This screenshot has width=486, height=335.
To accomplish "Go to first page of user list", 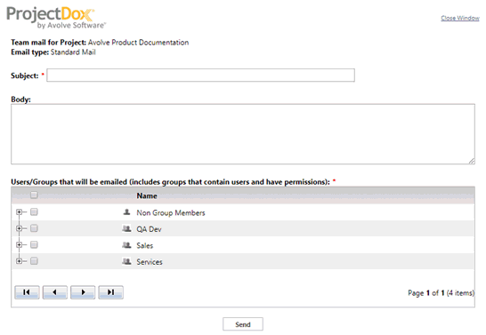I will pos(27,292).
